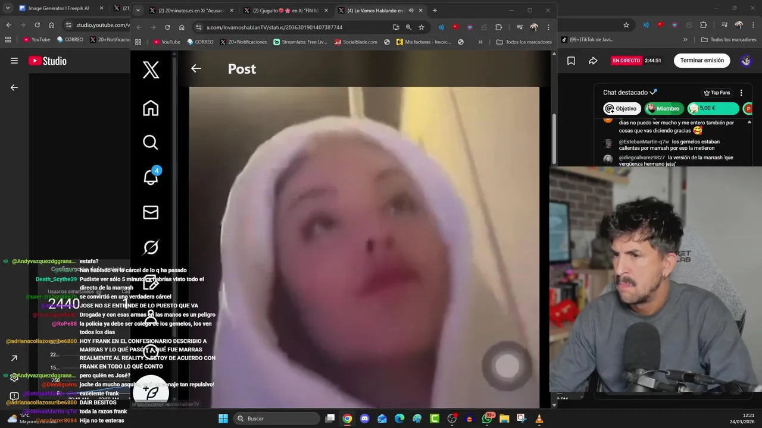
Task: Open Windows Start button
Action: (223, 418)
